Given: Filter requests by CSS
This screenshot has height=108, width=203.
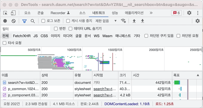Looking at the screenshot, I should point(44,36).
